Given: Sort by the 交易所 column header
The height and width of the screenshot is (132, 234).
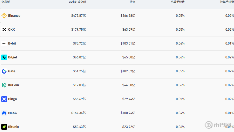Looking at the screenshot, I should tap(5, 2).
